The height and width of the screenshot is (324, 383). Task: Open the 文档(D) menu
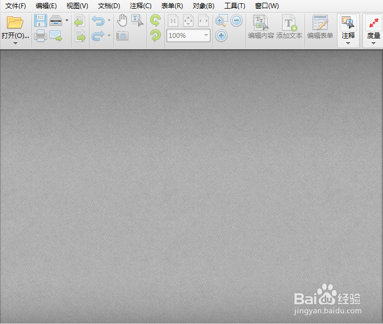[x=109, y=6]
